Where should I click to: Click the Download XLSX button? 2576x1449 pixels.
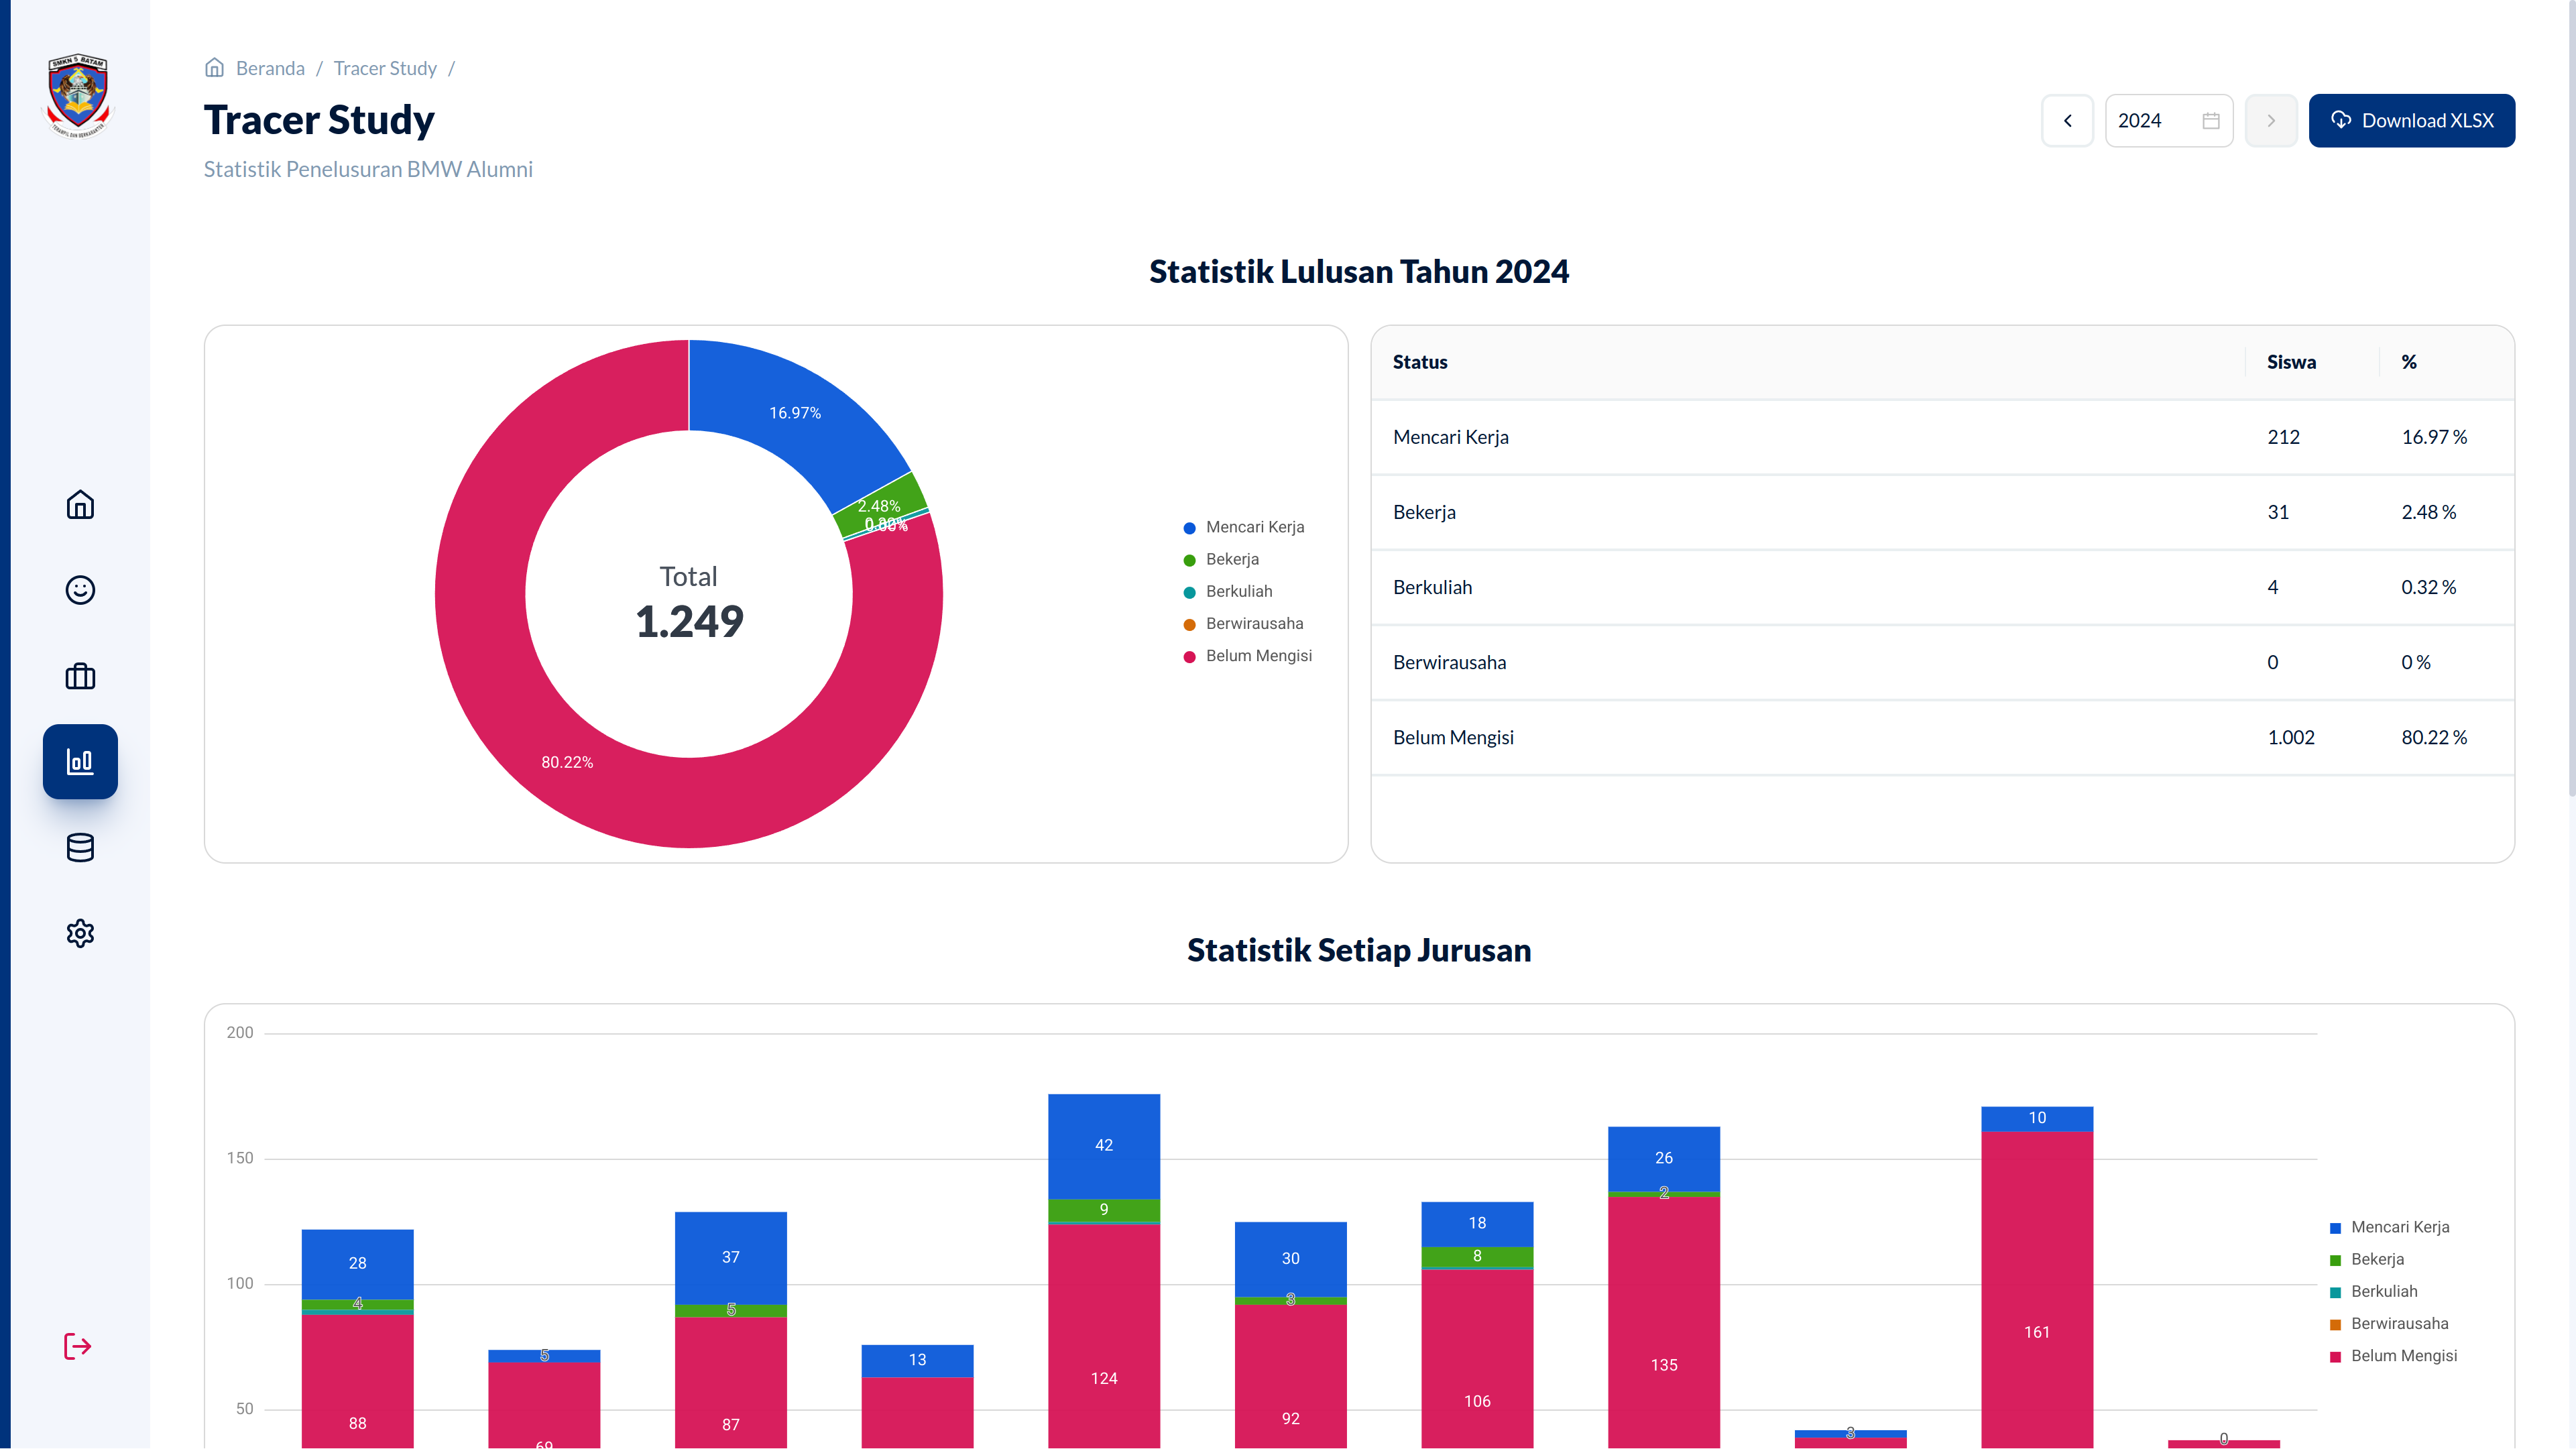[2411, 121]
